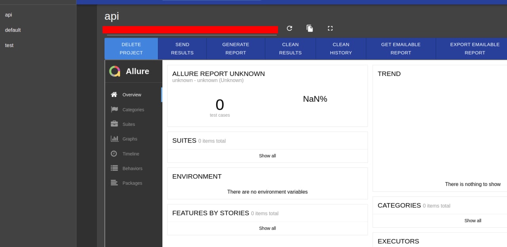Click the Generate Report button
507x247 pixels.
point(236,49)
